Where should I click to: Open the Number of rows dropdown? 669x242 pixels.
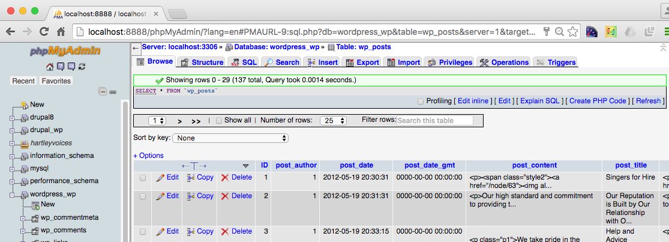[x=333, y=121]
